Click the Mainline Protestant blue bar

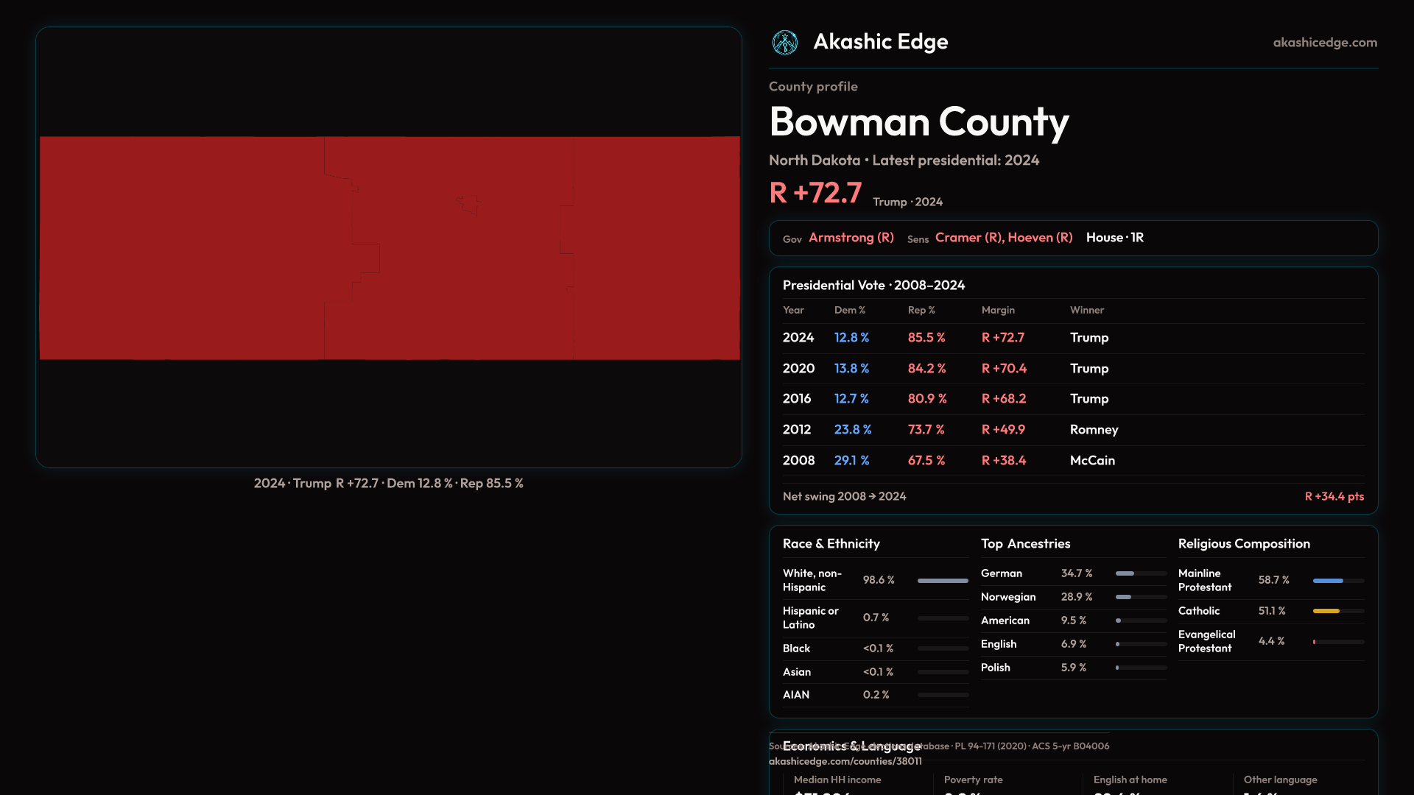1328,581
